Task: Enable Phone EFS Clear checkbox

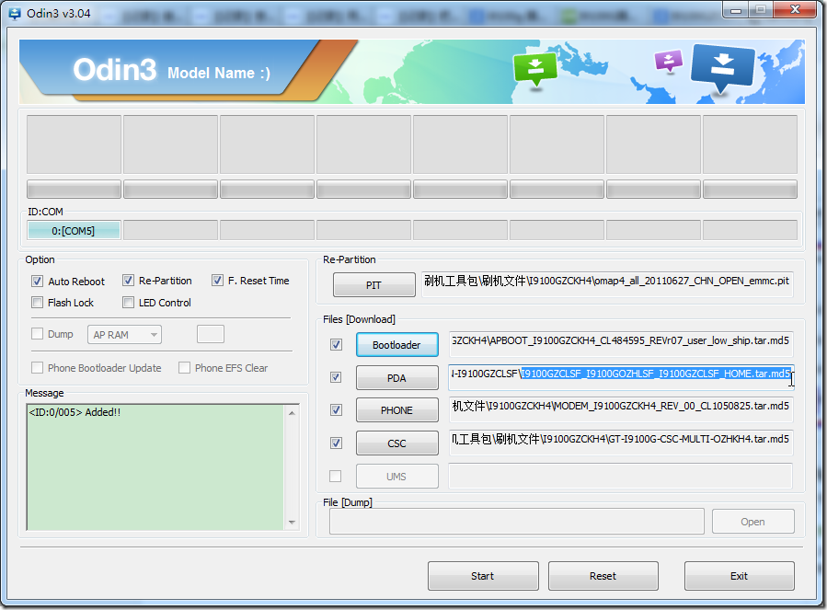Action: point(184,368)
